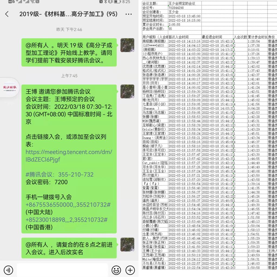Tap the #腾讯会议:355-210-732 link
The height and width of the screenshot is (277, 277).
click(60, 174)
